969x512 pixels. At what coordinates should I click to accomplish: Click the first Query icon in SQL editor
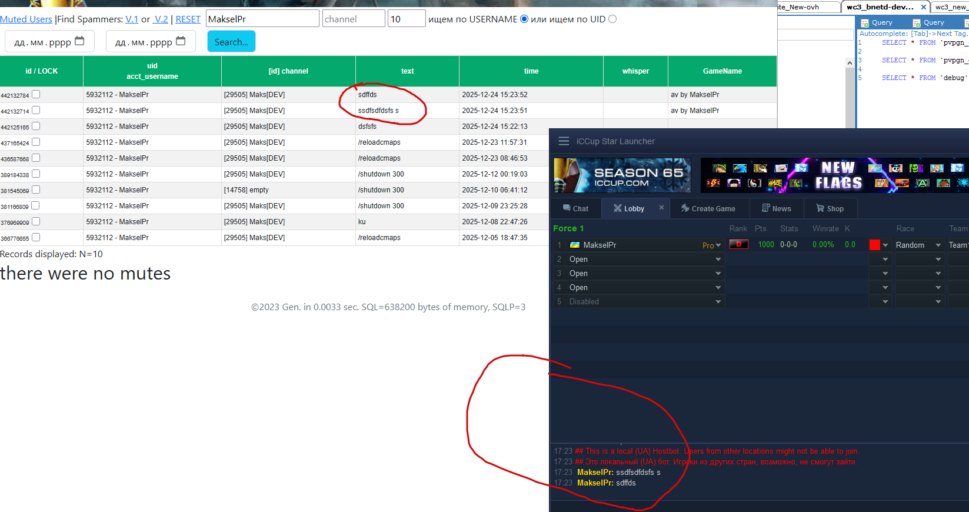pyautogui.click(x=865, y=23)
